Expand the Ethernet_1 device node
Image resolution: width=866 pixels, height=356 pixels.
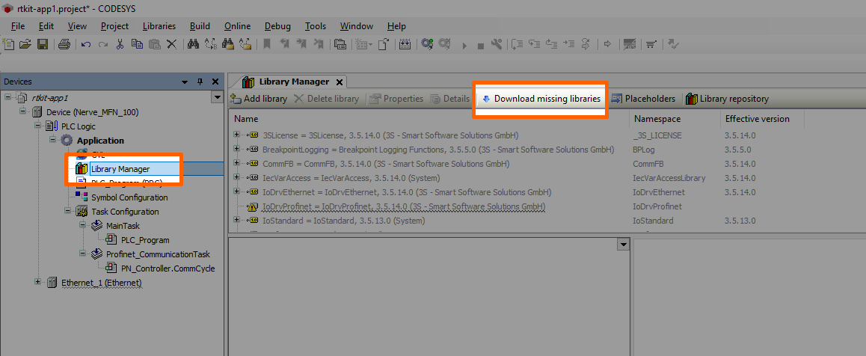point(38,283)
